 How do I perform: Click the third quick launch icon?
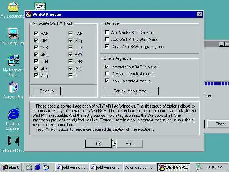click(x=46, y=167)
